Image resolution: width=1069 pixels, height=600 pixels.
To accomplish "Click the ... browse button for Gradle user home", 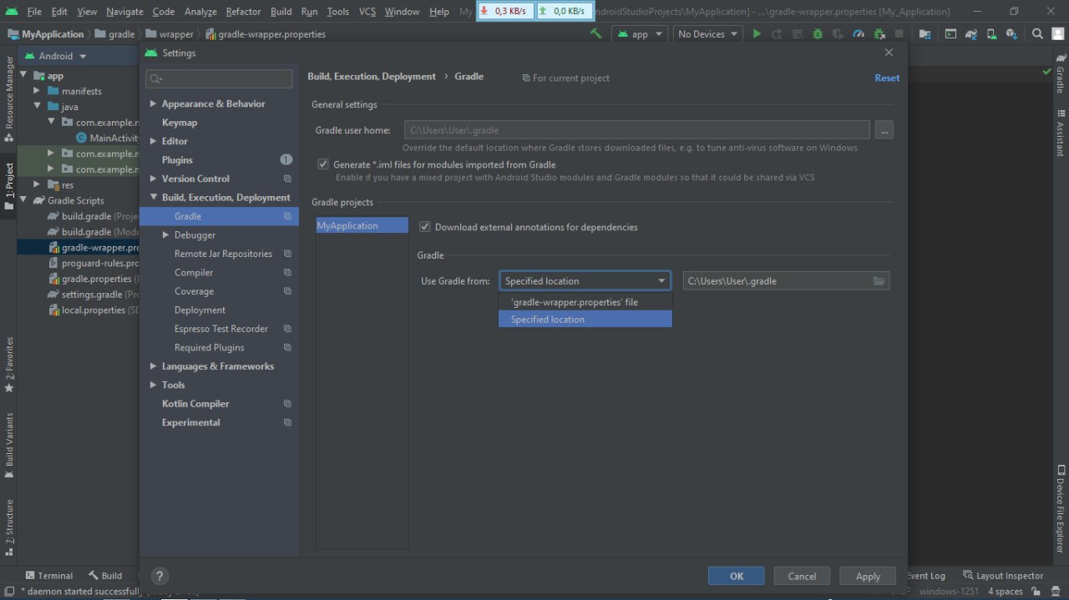I will (884, 130).
